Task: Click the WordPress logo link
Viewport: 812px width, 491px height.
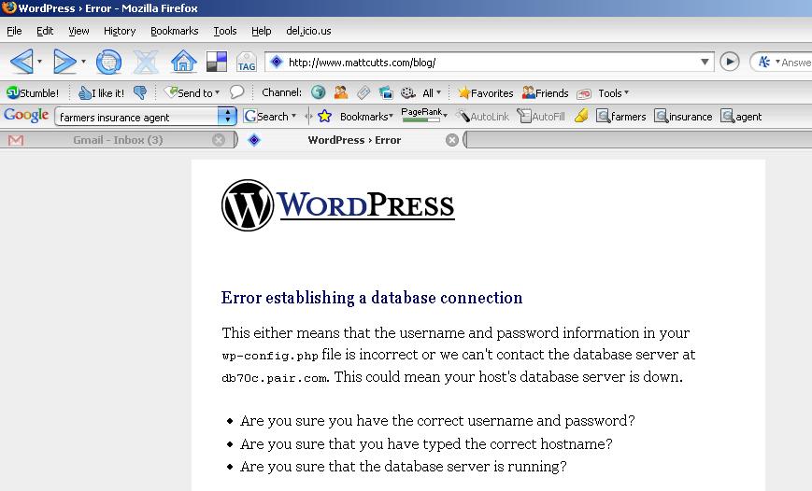Action: (338, 205)
